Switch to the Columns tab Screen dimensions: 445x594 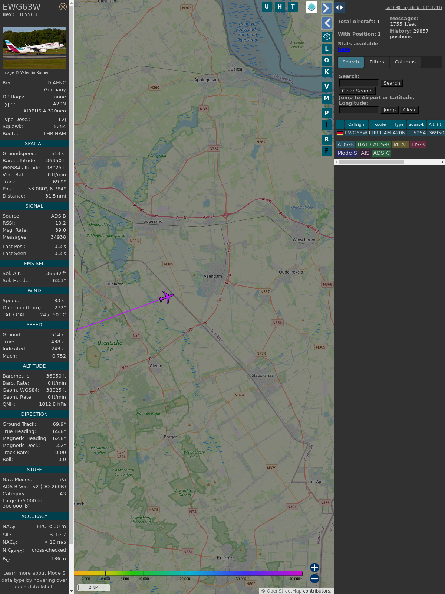pyautogui.click(x=405, y=62)
